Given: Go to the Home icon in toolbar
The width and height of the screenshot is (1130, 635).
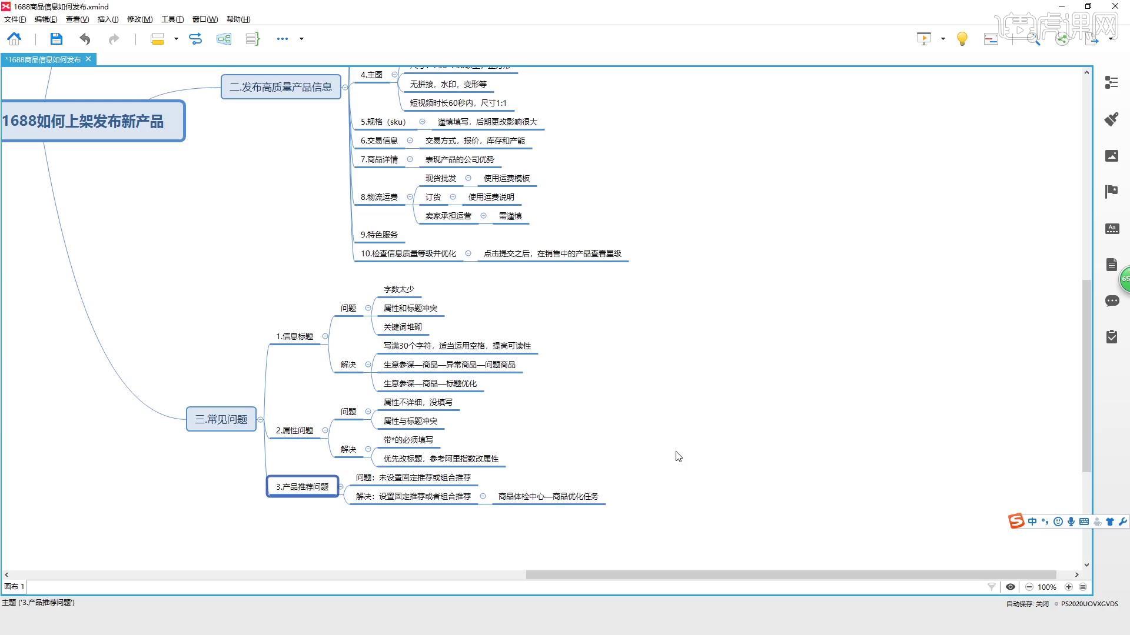Looking at the screenshot, I should tap(14, 39).
